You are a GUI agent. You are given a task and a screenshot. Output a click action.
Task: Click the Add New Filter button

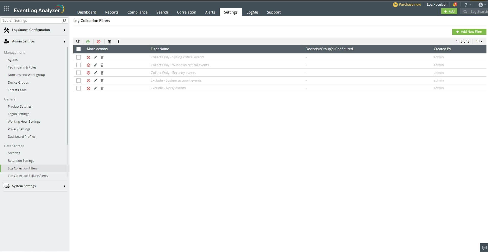pyautogui.click(x=469, y=32)
